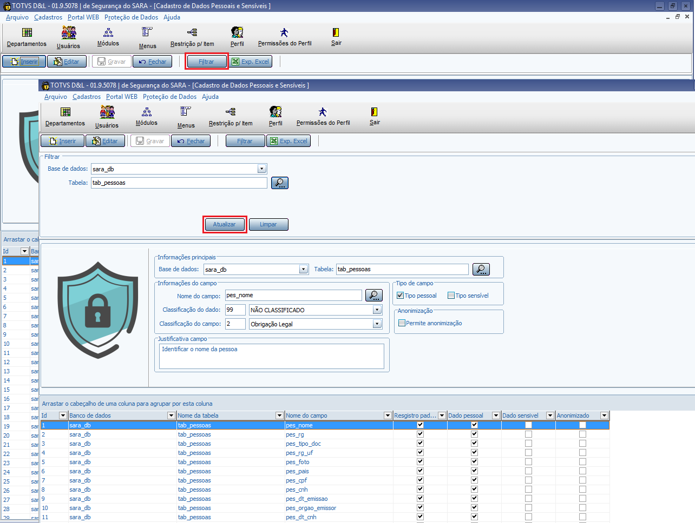Click Exp. Excel button in the front window
The height and width of the screenshot is (523, 695).
[x=289, y=141]
